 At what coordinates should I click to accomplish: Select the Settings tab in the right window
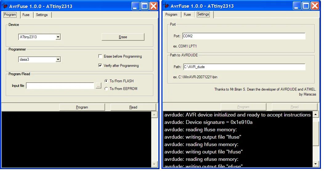point(203,14)
